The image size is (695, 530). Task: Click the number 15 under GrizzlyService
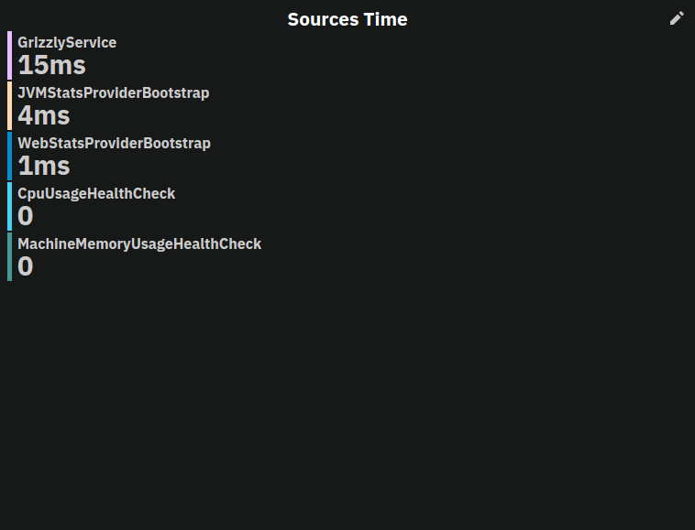pos(32,65)
